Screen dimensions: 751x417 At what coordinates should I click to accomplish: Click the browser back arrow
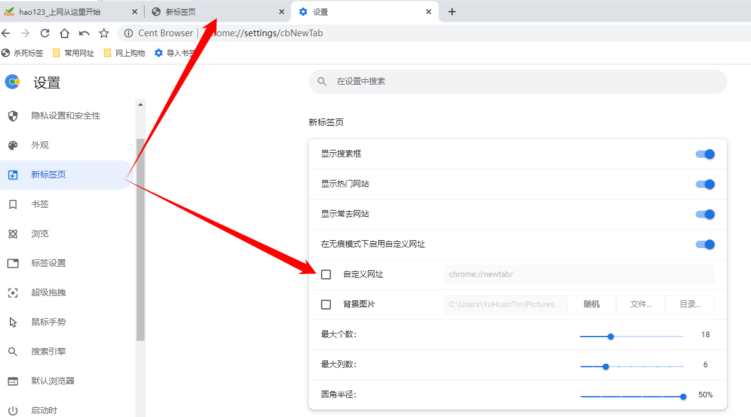(x=6, y=33)
